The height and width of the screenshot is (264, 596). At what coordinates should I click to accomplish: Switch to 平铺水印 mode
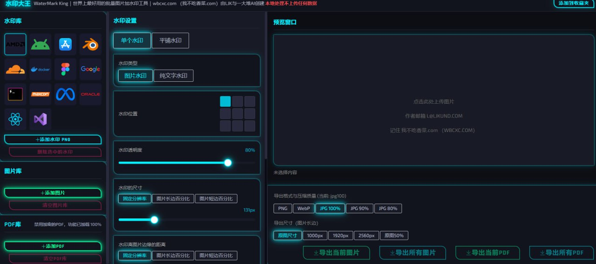[170, 40]
